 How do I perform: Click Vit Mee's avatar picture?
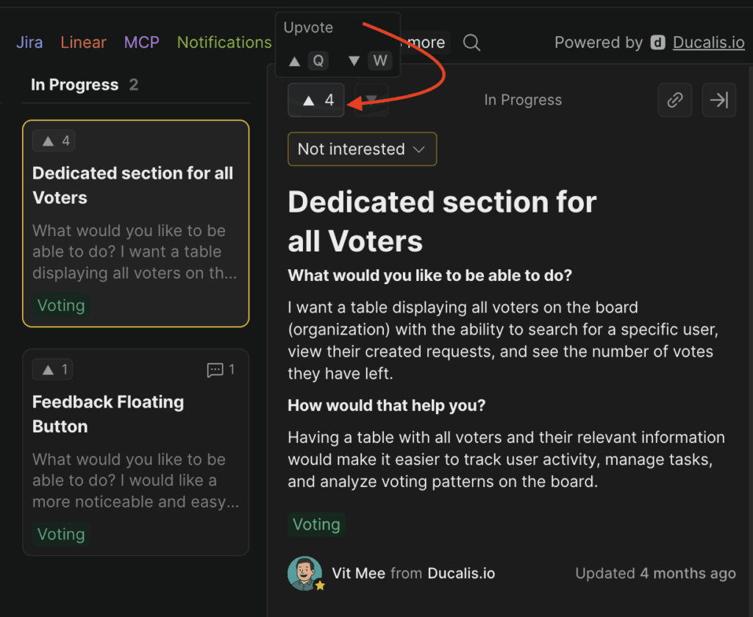pyautogui.click(x=305, y=573)
